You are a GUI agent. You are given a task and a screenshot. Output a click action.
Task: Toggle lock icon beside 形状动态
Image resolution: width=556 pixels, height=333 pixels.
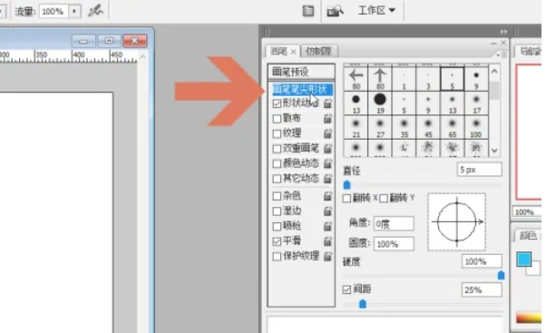pyautogui.click(x=327, y=103)
